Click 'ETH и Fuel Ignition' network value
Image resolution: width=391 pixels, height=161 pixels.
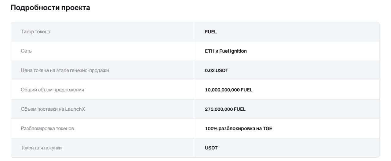[226, 51]
